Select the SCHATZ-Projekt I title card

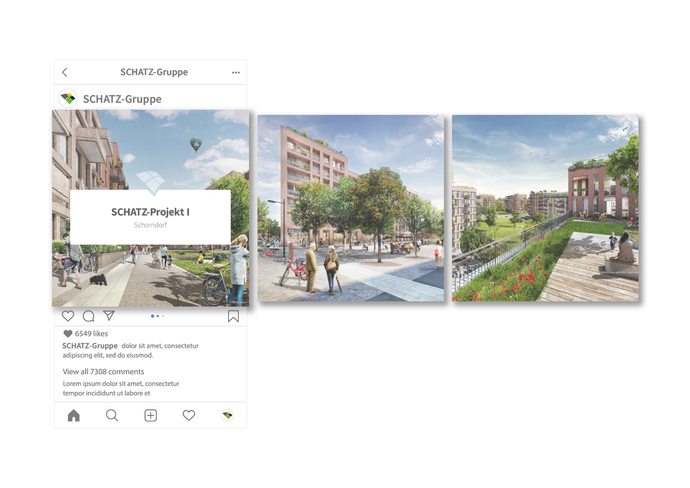pos(150,217)
